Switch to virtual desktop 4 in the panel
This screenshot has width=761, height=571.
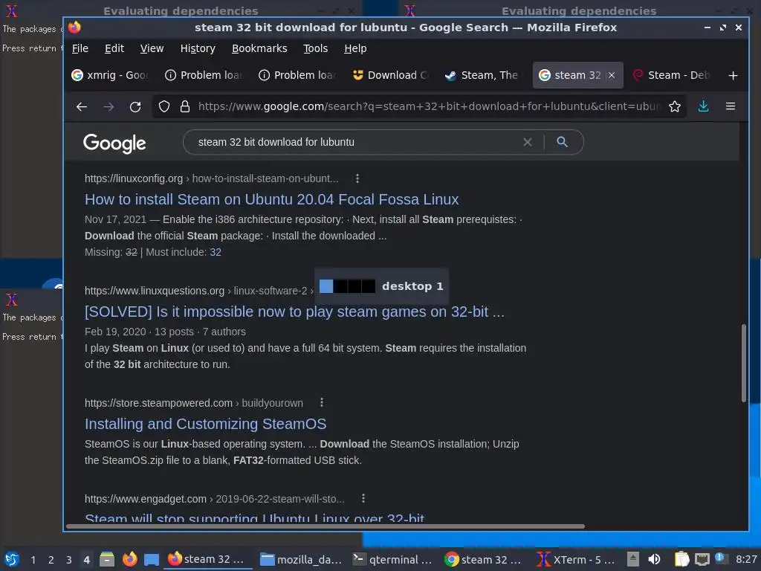[x=86, y=560]
